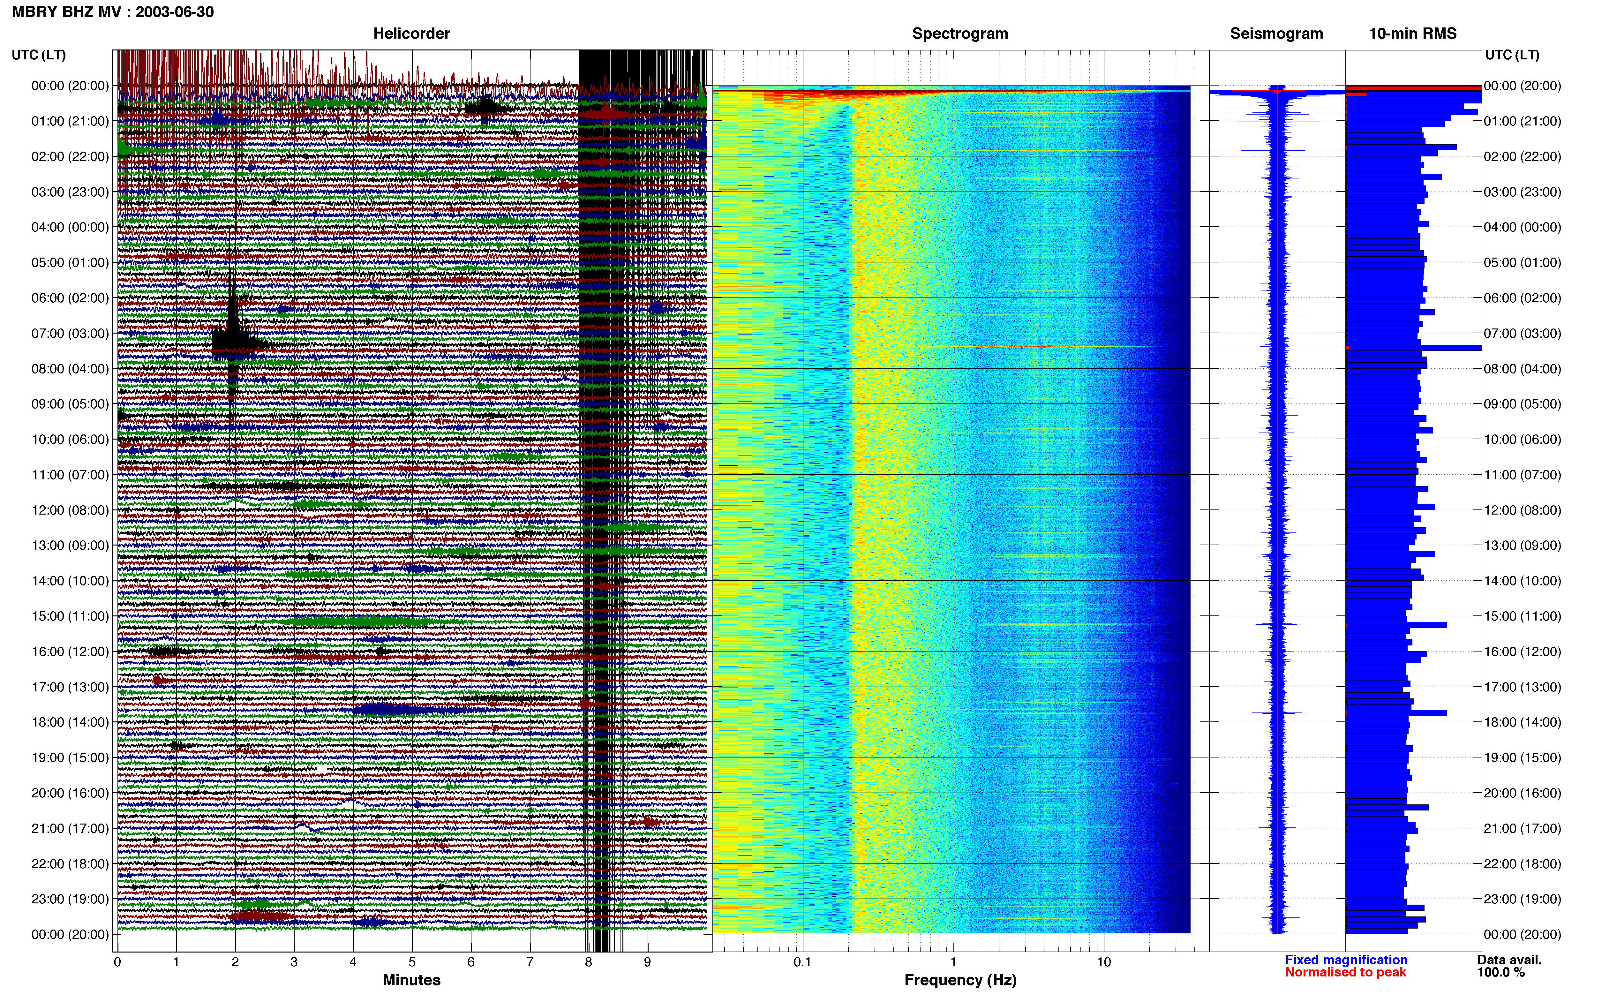Viewport: 1602px width, 1002px height.
Task: Click the left 'UTC (LT)' axis label
Action: point(38,55)
